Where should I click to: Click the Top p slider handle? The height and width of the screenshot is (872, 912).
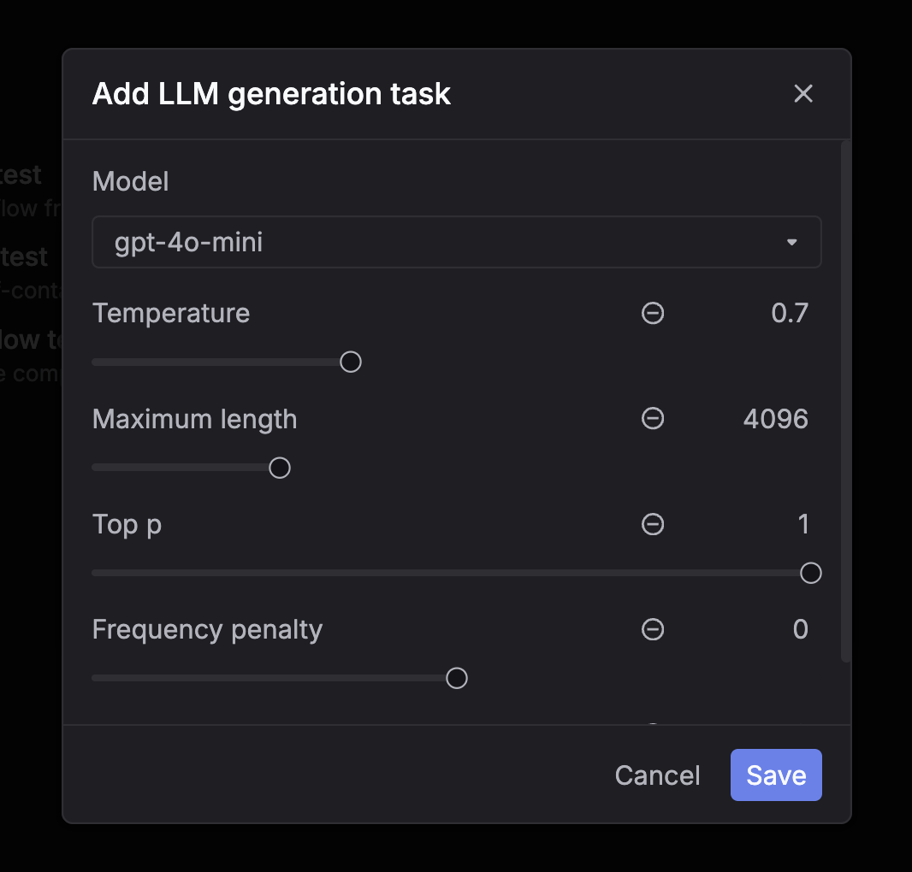(x=810, y=572)
